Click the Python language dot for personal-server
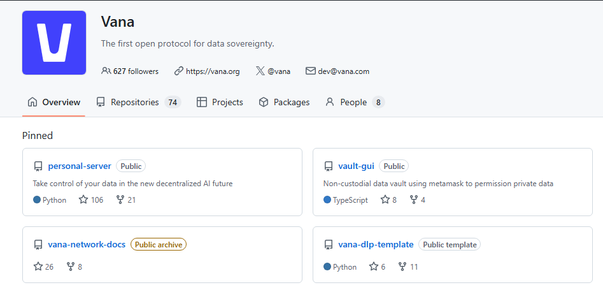This screenshot has height=292, width=603. pos(37,200)
